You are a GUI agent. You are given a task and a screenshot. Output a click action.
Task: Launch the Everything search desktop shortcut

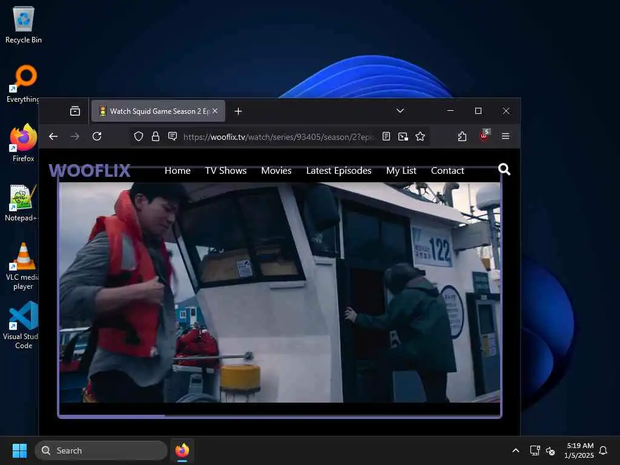[24, 84]
